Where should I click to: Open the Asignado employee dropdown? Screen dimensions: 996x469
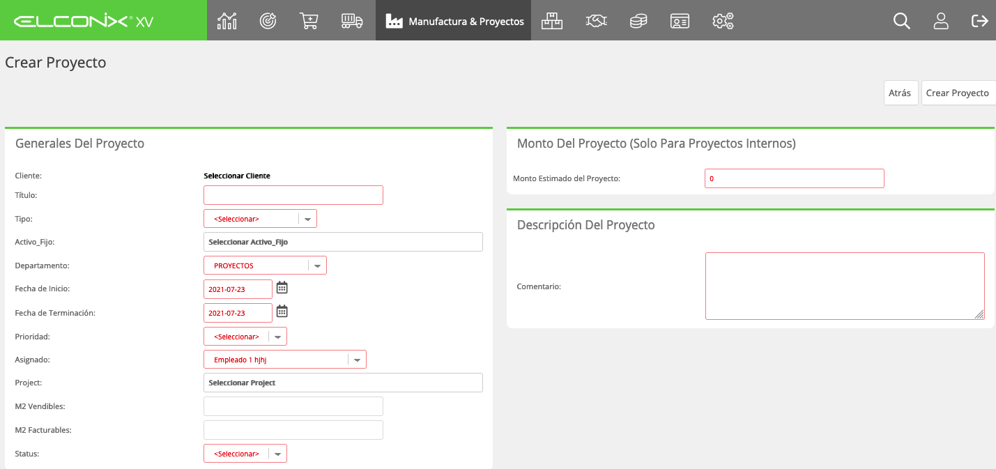(x=285, y=360)
